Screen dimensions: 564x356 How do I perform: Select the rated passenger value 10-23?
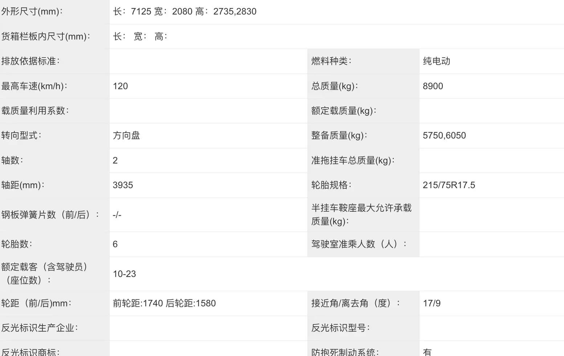tap(124, 274)
